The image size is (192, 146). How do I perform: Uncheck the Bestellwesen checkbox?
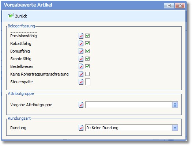point(87,66)
